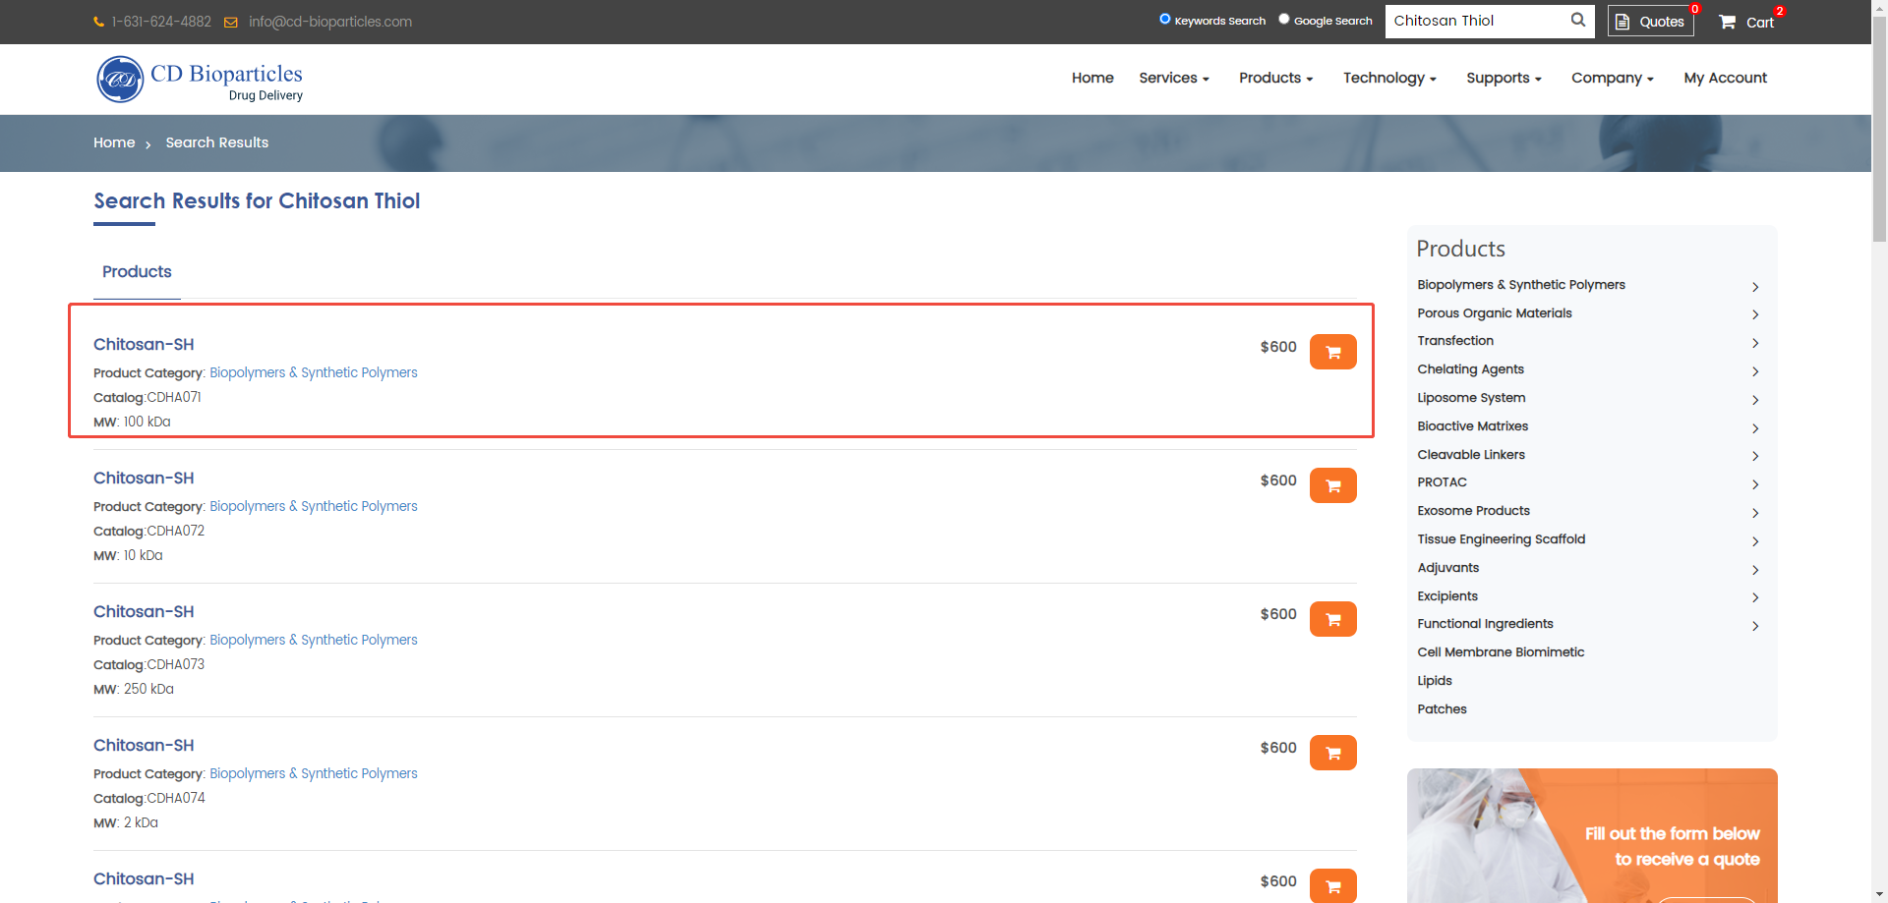Screen dimensions: 1888x903
Task: Click the CD Bioparticles logo
Action: coord(200,79)
